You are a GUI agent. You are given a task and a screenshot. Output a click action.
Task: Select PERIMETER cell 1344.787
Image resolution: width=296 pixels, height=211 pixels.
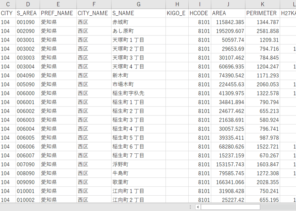pyautogui.click(x=263, y=22)
